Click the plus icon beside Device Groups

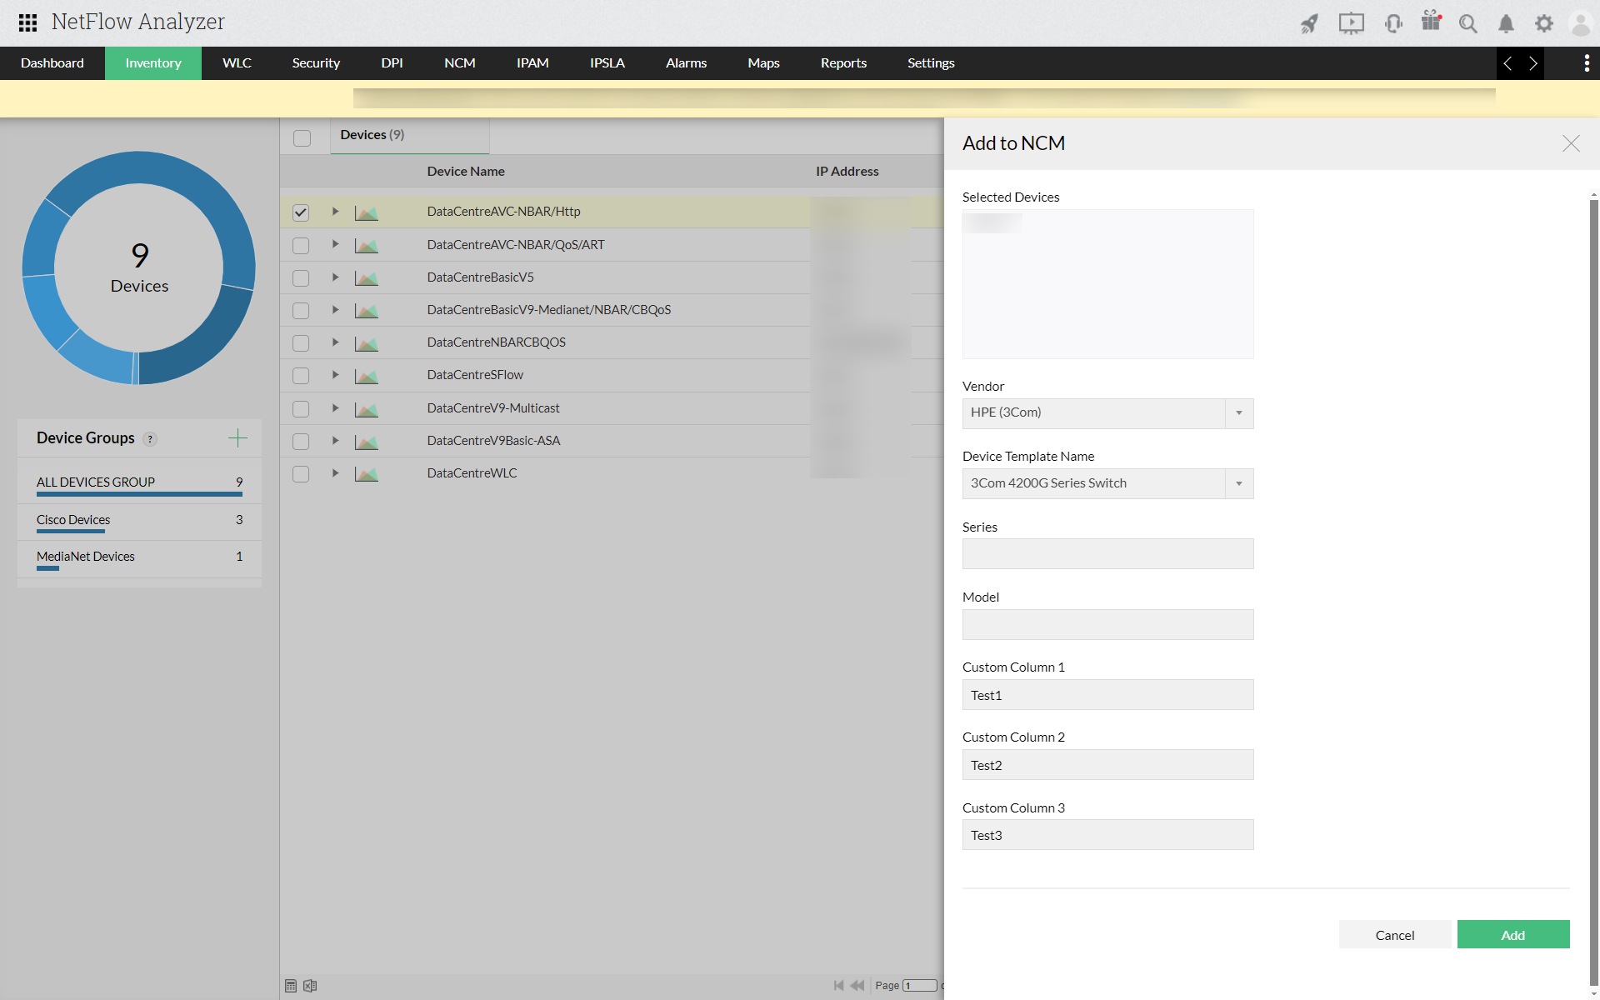pos(237,438)
